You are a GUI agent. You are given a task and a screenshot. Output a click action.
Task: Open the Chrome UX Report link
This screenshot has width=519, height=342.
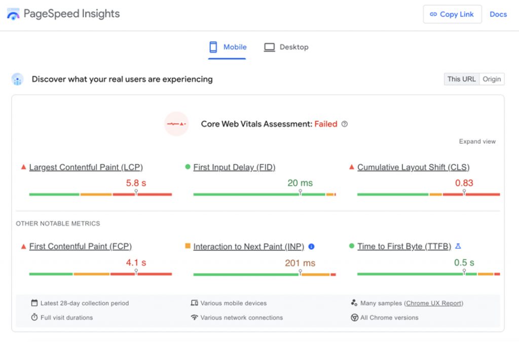point(434,303)
